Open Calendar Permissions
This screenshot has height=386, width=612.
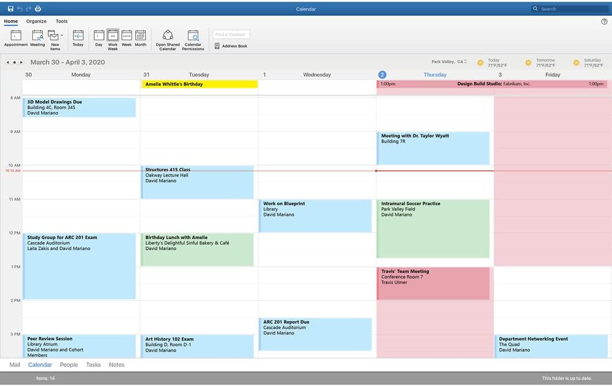tap(193, 38)
